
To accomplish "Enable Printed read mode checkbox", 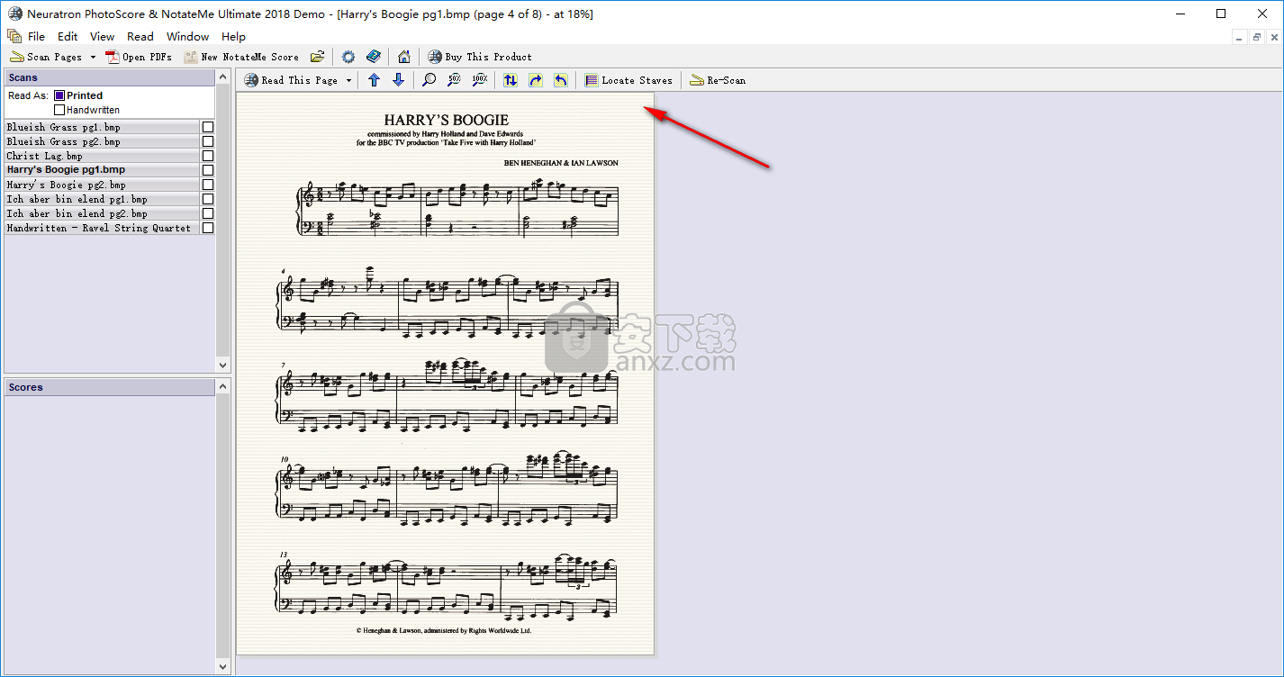I will (59, 95).
